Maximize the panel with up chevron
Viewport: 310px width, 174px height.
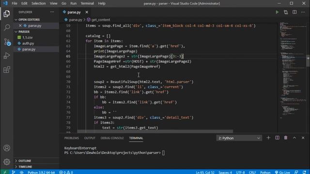click(294, 138)
